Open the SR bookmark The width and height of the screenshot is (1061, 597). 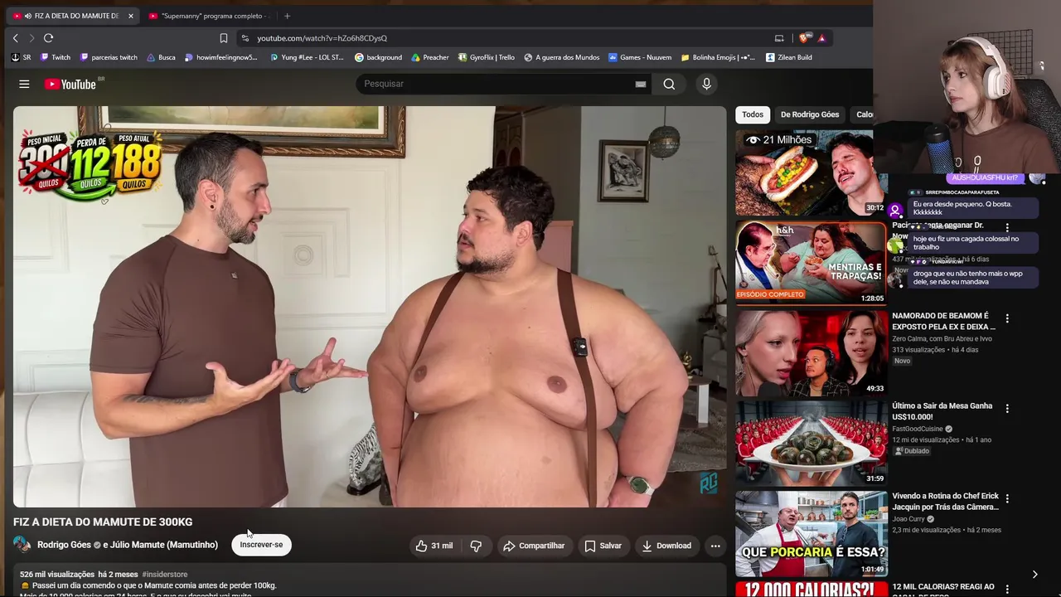coord(21,57)
